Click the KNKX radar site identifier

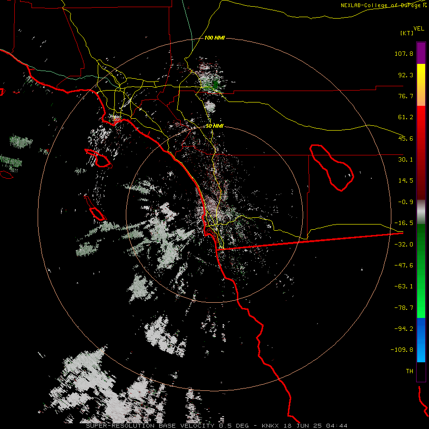coord(270,426)
